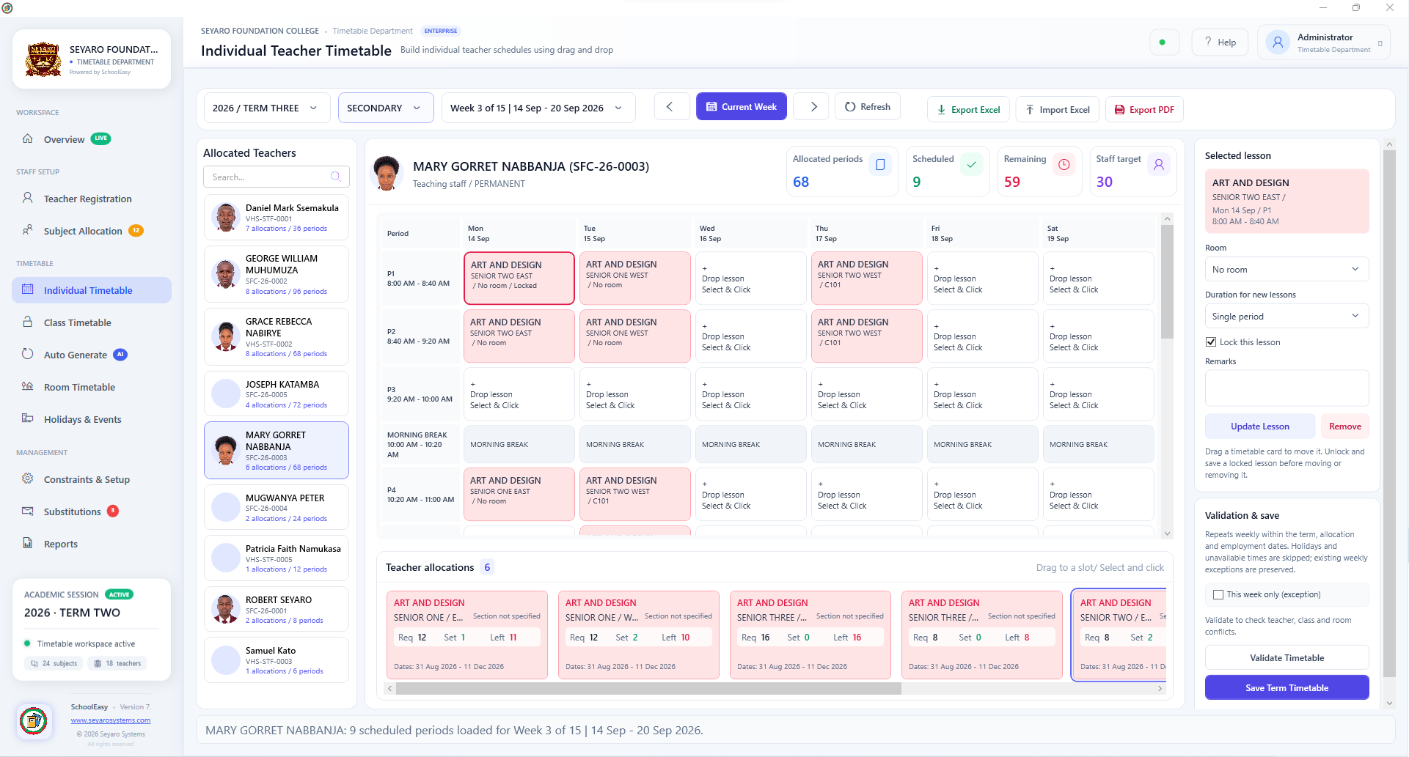
Task: Click Export PDF button
Action: click(1144, 110)
